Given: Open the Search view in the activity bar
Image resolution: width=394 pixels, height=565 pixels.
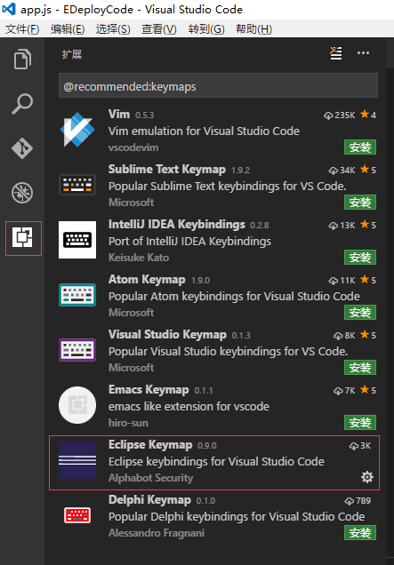Looking at the screenshot, I should (x=22, y=105).
